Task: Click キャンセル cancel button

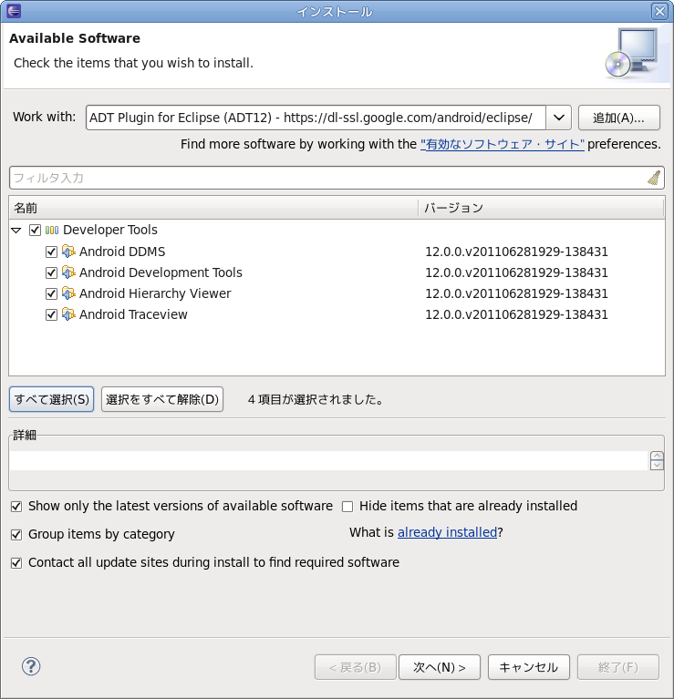Action: tap(529, 667)
